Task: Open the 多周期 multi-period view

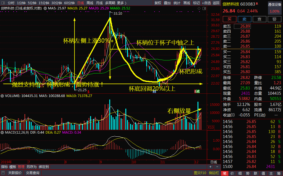Action: pyautogui.click(x=110, y=3)
